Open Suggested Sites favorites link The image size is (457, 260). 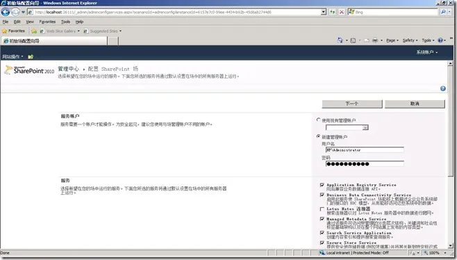[103, 31]
